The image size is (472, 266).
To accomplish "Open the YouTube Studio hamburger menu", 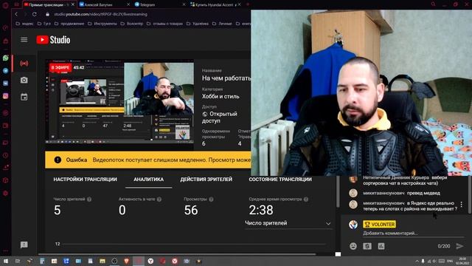I will (24, 40).
